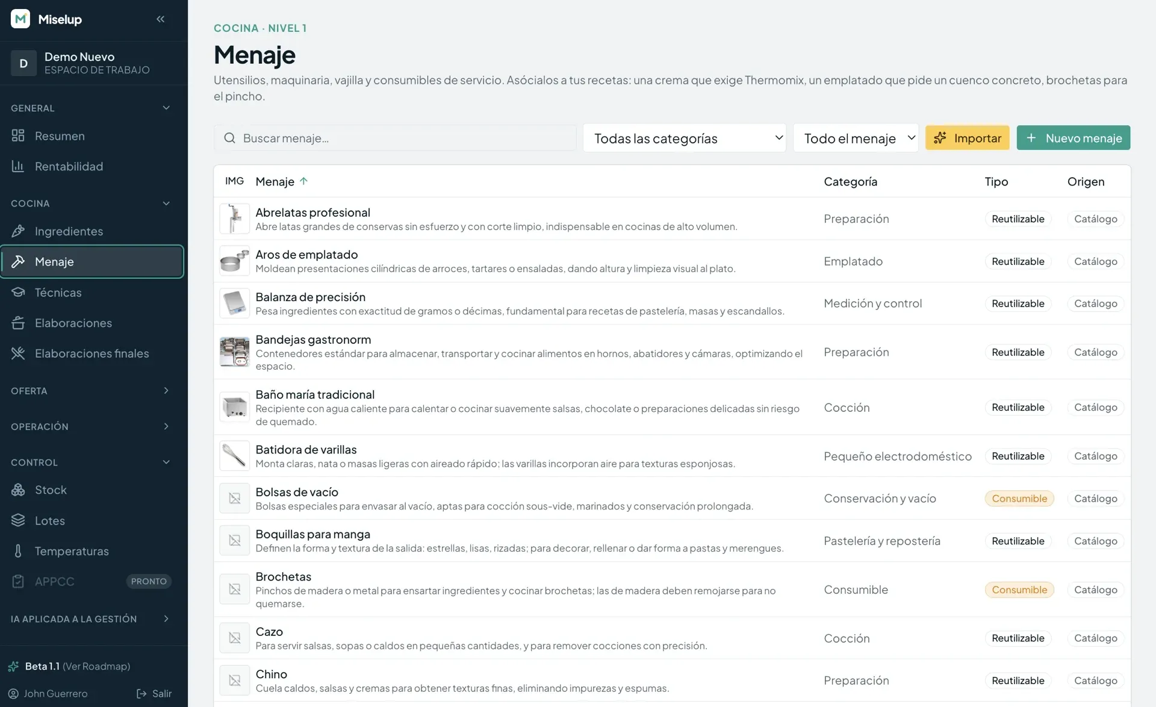Expand the OFERTA sidebar section

point(92,391)
